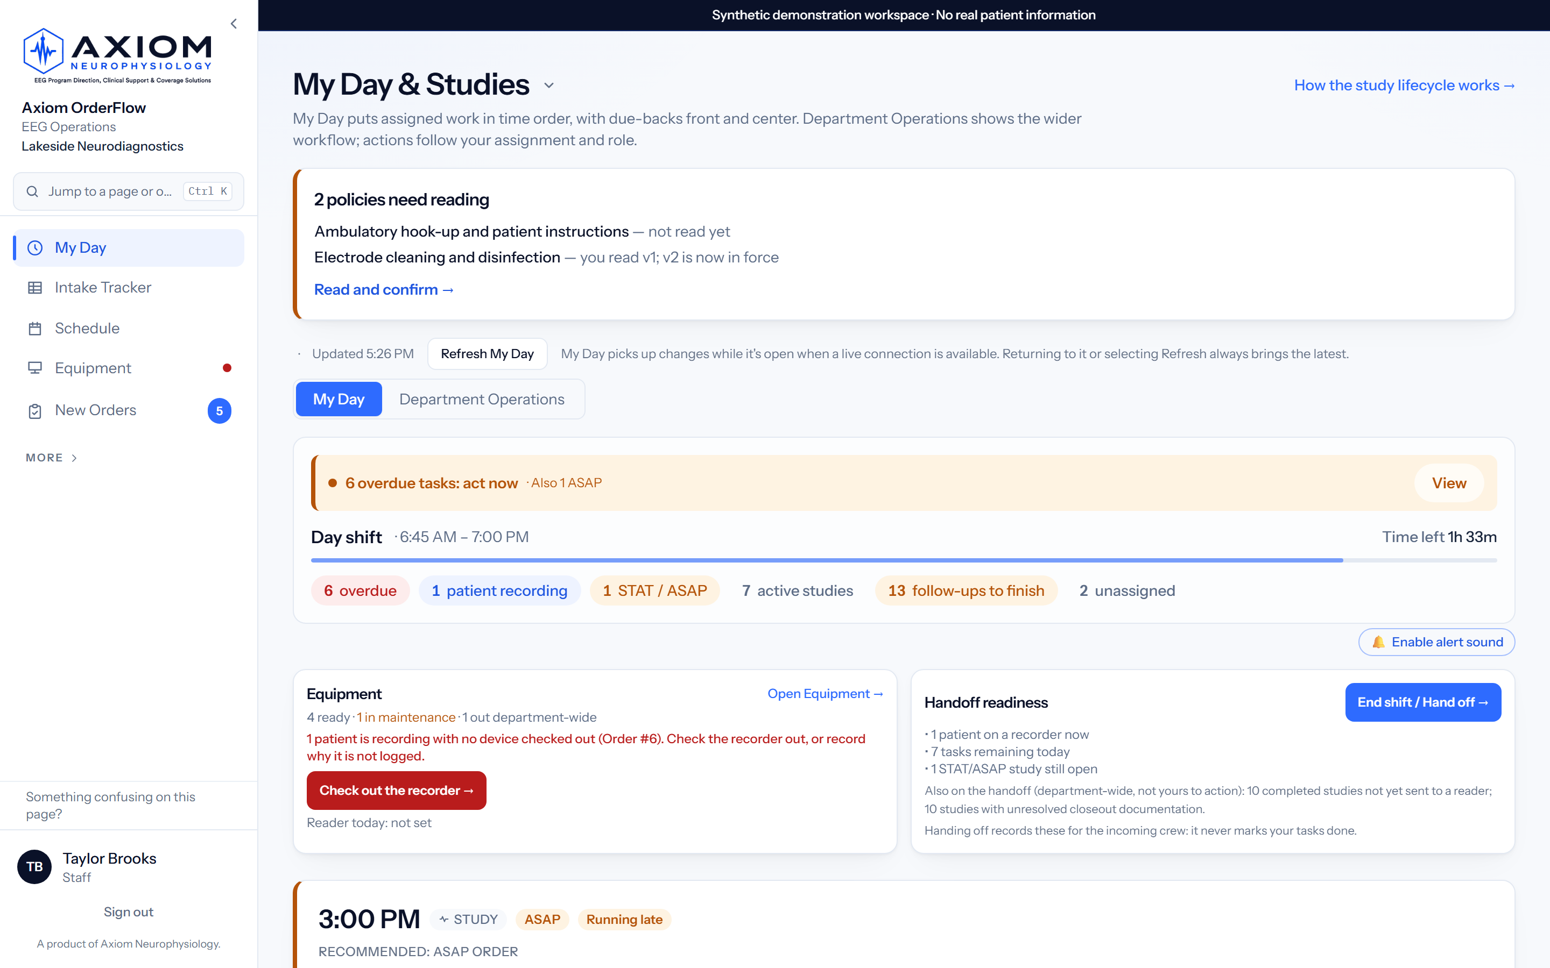This screenshot has height=968, width=1550.
Task: Click the TB user avatar
Action: pos(34,867)
